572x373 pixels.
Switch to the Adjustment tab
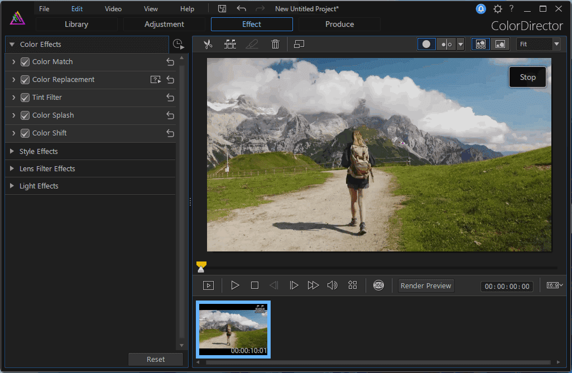pos(164,25)
